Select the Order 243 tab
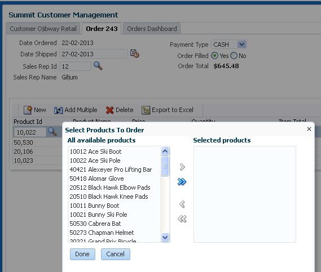 [102, 29]
